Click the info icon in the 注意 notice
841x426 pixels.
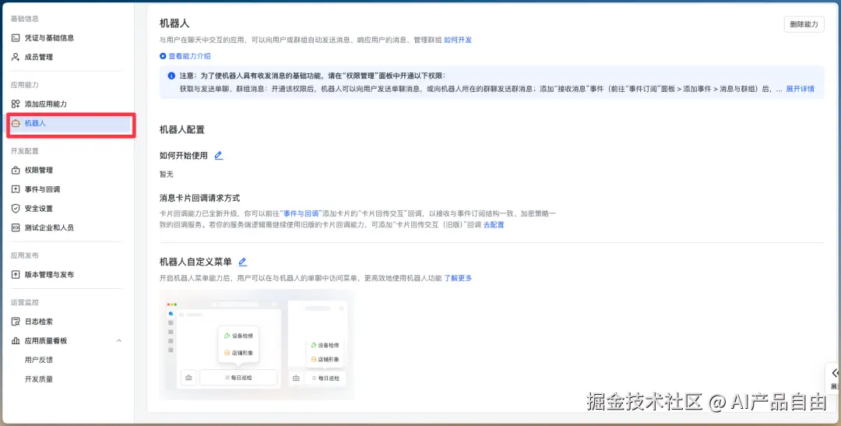click(x=171, y=76)
